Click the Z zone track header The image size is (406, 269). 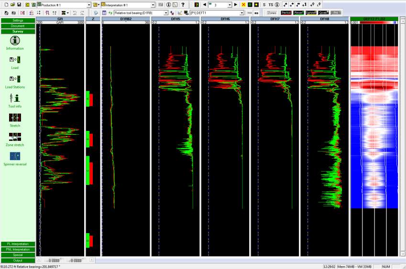[x=93, y=19]
